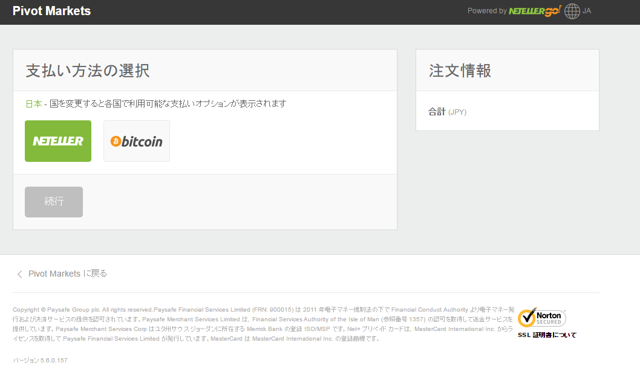The width and height of the screenshot is (640, 366).
Task: Click the Norton Secured badge
Action: [541, 318]
